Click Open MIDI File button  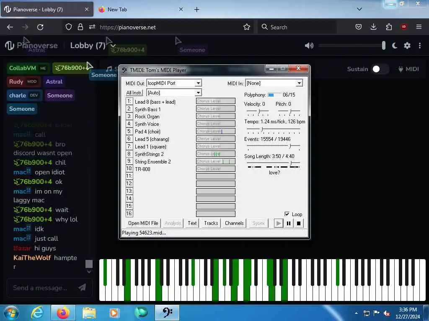coord(143,223)
